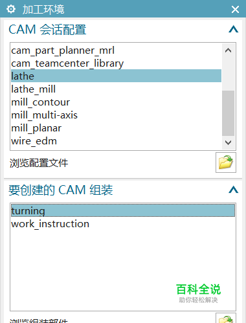Viewport: 246px width, 323px height.
Task: Click the gear icon in title bar
Action: (11, 9)
